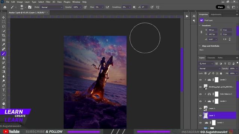Flip layer vertically in Transform
Viewport: 239px width, 134px height.
230,39
